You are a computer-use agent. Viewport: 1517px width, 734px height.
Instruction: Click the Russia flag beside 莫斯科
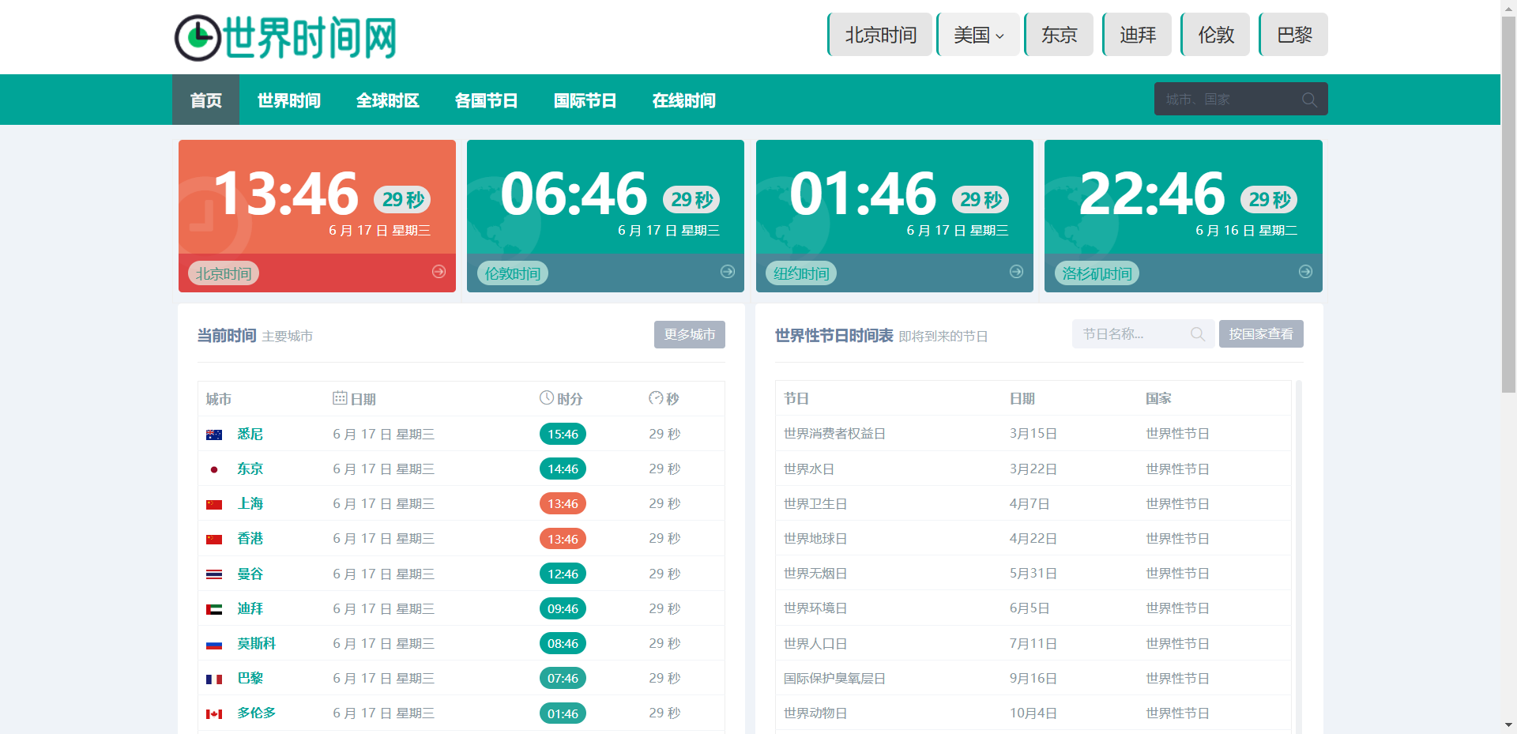[x=214, y=644]
